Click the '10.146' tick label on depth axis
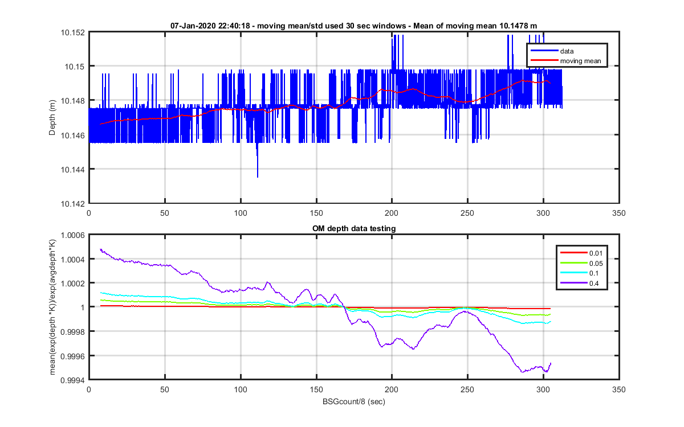Screen dimensions: 684x427 click(x=73, y=135)
